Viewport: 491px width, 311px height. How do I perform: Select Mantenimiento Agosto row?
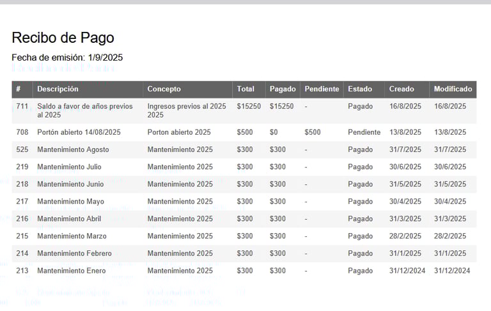(244, 149)
